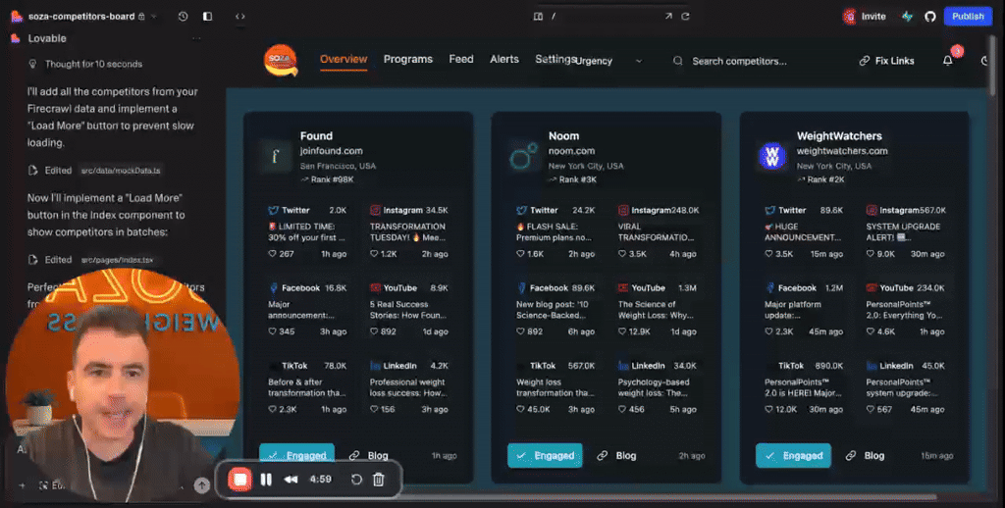The height and width of the screenshot is (508, 1005).
Task: Reload the preview page
Action: tap(685, 16)
